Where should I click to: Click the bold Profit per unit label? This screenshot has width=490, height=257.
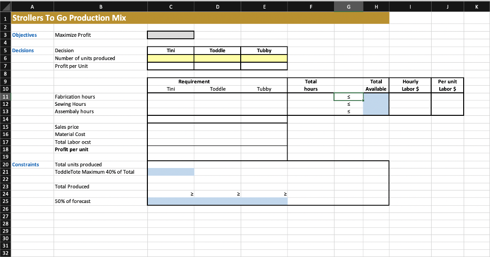click(72, 149)
